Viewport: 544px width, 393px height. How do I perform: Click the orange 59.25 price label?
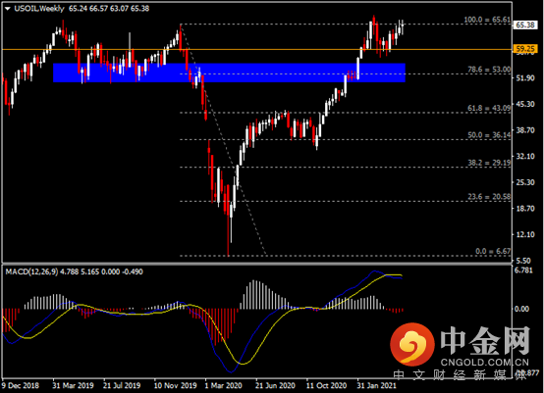[x=525, y=49]
